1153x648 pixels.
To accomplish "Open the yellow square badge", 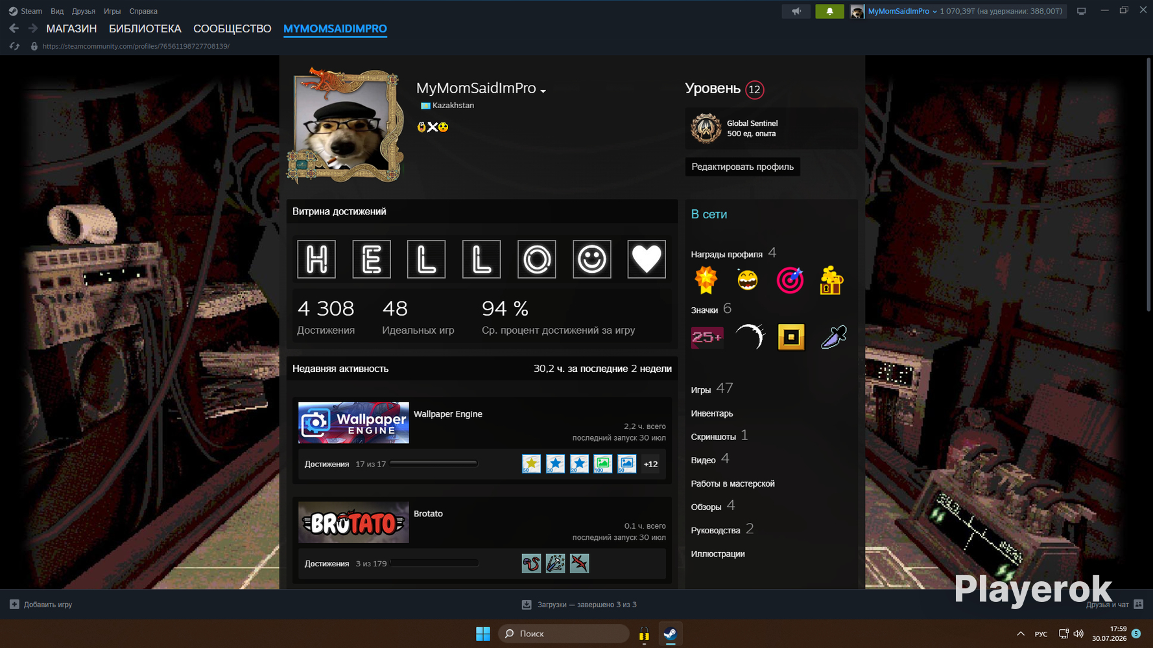I will 791,337.
